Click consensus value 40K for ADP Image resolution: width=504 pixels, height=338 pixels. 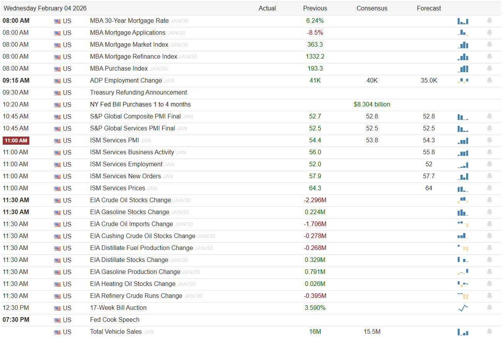372,80
